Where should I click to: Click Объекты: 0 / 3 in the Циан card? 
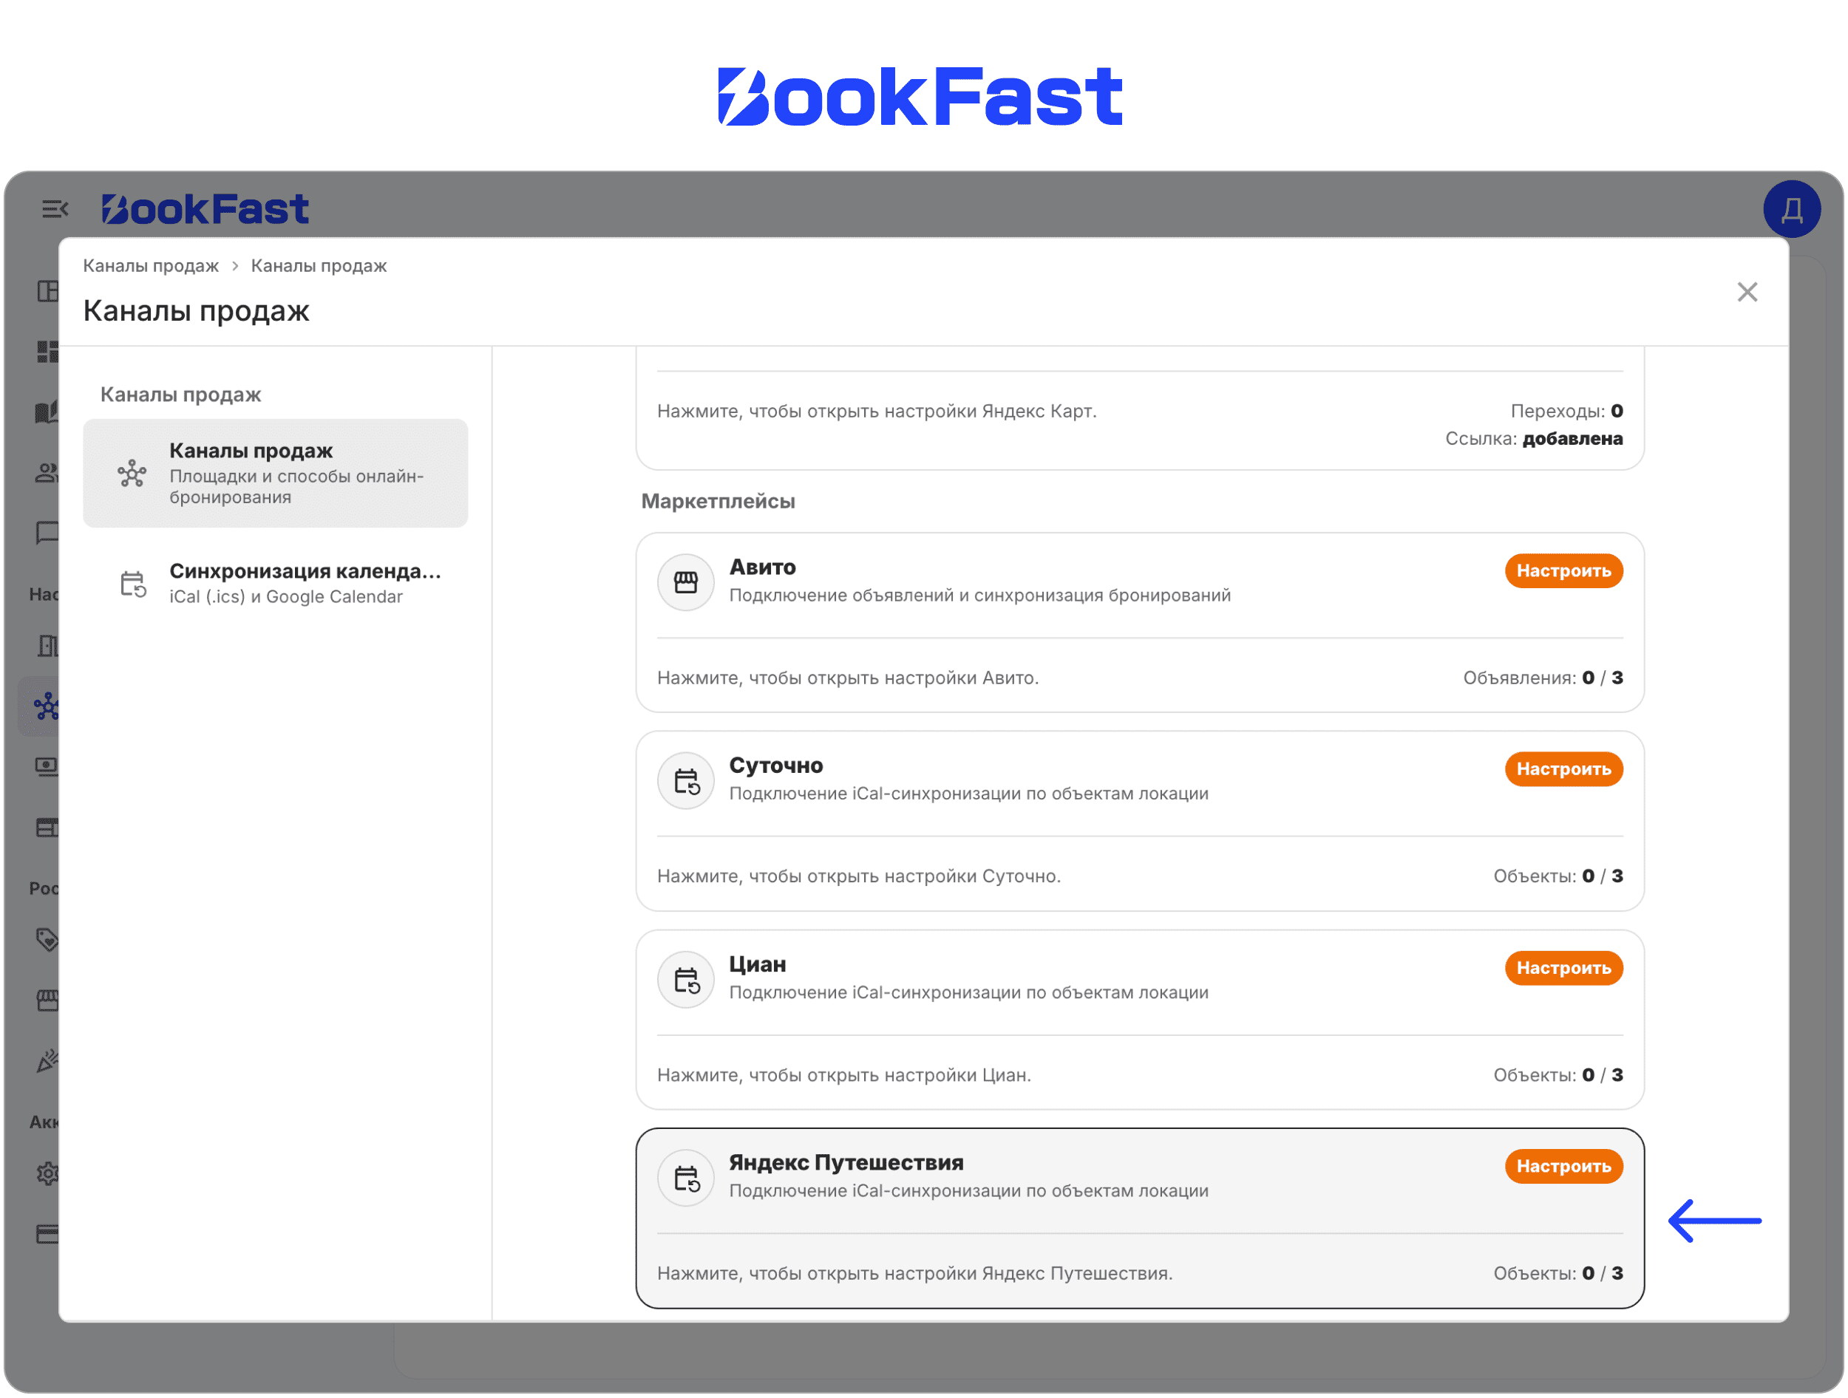point(1557,1074)
